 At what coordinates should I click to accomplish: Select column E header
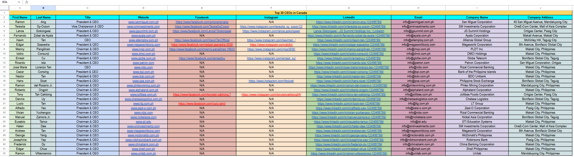[x=202, y=8]
